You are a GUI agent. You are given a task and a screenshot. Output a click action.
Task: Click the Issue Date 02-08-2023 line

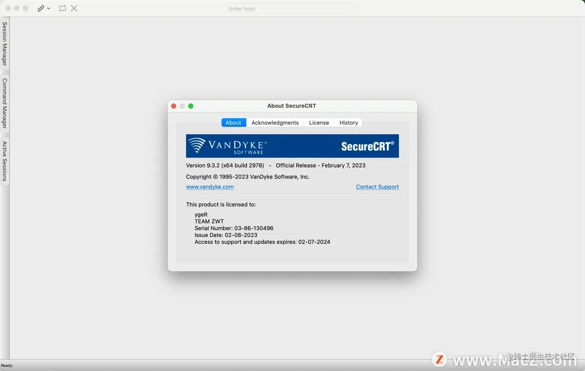226,235
